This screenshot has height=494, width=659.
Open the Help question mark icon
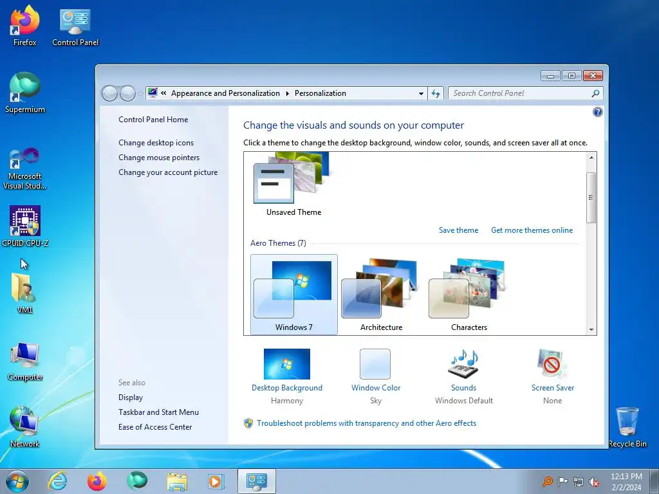(x=597, y=112)
